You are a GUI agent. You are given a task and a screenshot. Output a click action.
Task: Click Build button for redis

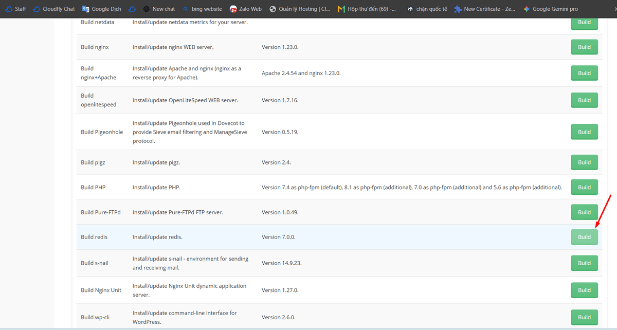[x=584, y=237]
